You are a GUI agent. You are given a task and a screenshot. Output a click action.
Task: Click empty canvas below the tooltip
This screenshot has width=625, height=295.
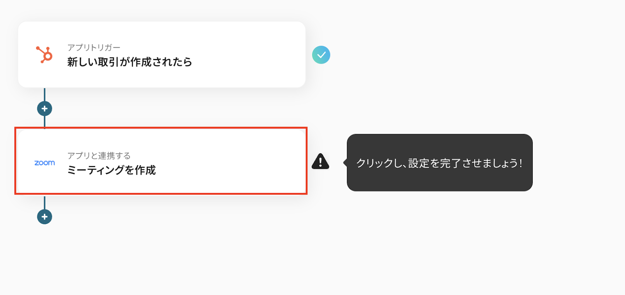pyautogui.click(x=439, y=242)
